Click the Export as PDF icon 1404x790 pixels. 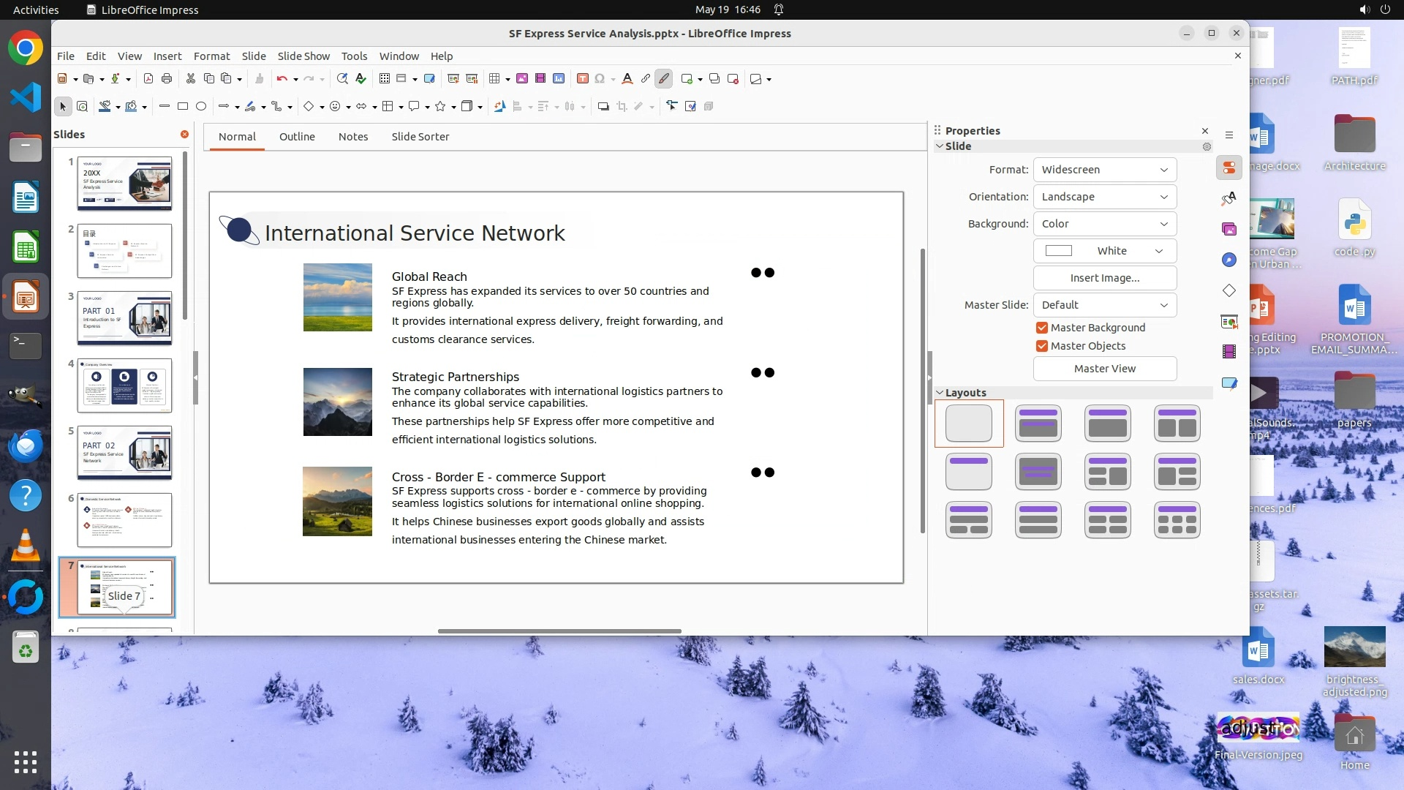coord(148,79)
